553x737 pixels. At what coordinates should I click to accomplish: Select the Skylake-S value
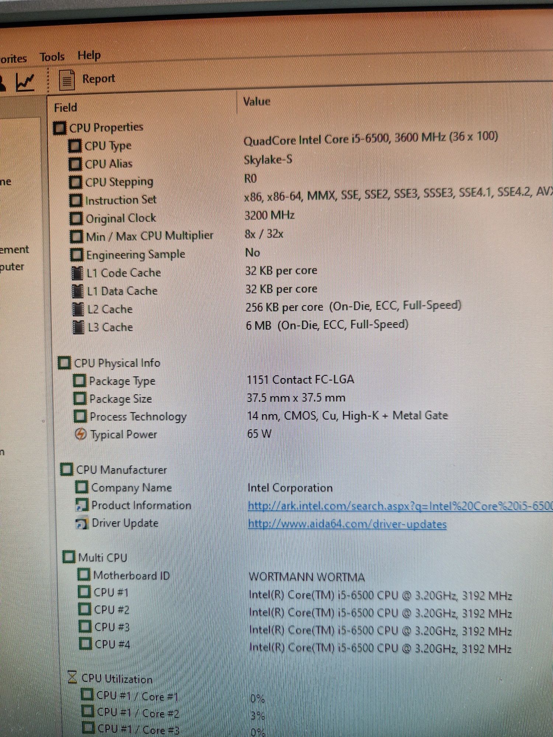(268, 160)
